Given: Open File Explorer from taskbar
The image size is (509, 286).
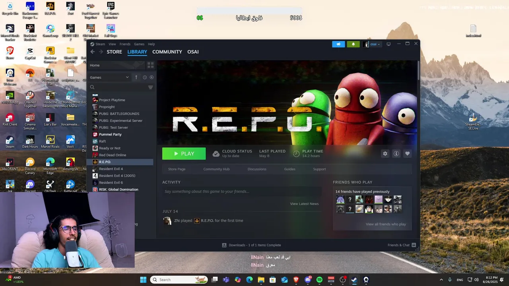Looking at the screenshot, I should click(261, 280).
